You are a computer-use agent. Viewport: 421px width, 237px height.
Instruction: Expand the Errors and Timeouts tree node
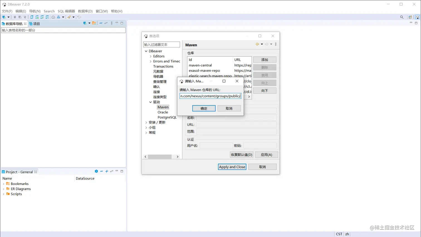(151, 61)
